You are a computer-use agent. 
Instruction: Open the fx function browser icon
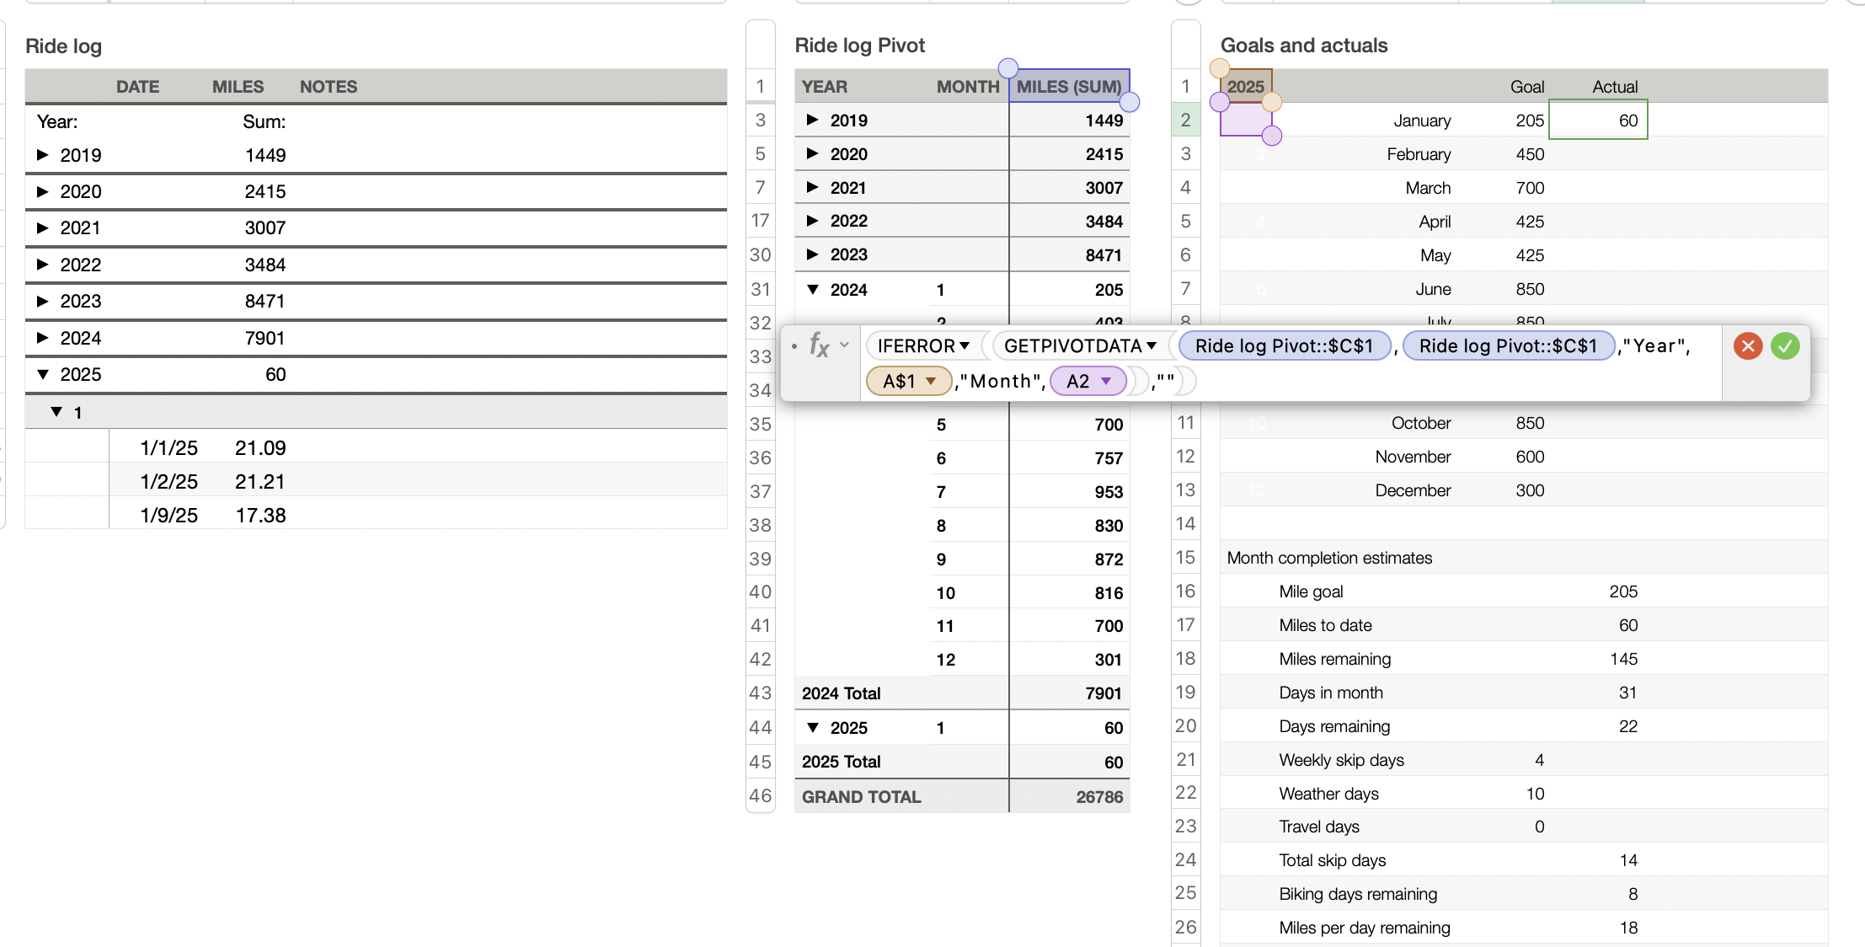(x=819, y=345)
